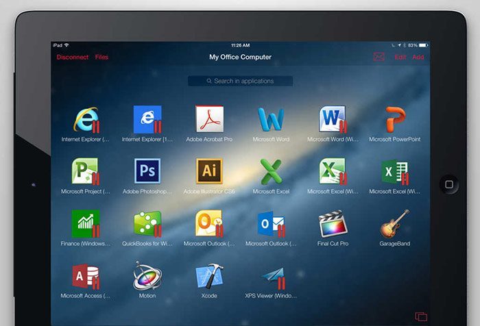Viewport: 480px width, 326px height.
Task: Launch the Finance Windows app
Action: [86, 223]
